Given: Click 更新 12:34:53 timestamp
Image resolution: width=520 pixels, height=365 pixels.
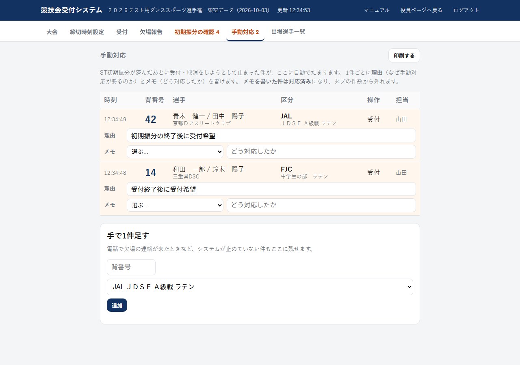Looking at the screenshot, I should 293,10.
